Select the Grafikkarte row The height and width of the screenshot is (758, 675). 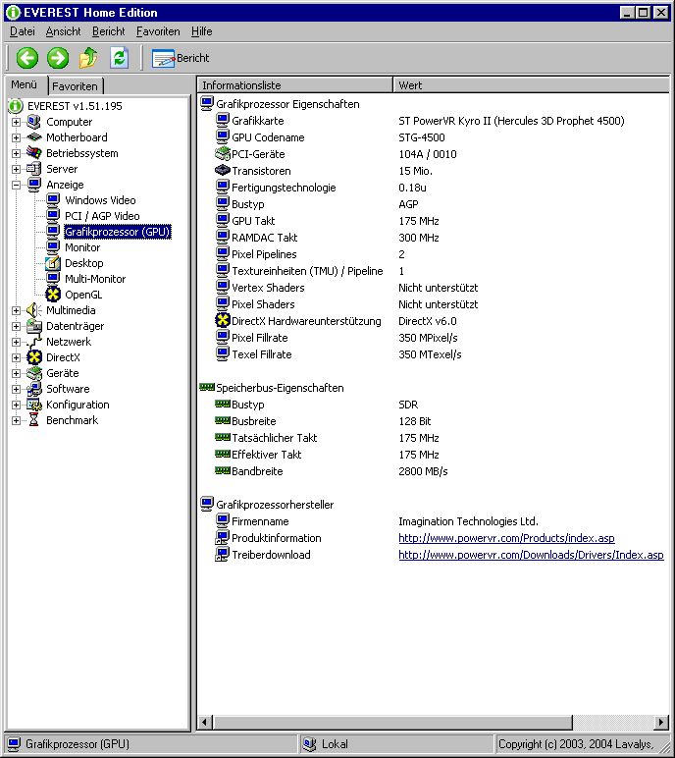pyautogui.click(x=434, y=121)
